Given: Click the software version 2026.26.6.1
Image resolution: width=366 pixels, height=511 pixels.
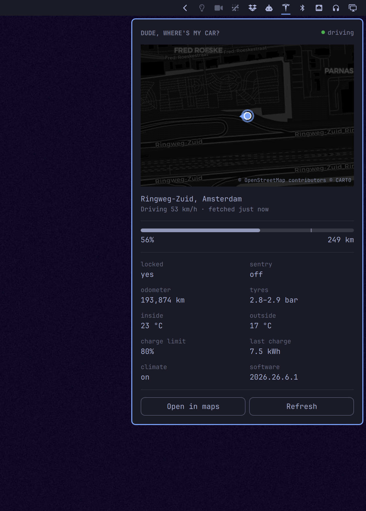Looking at the screenshot, I should 274,377.
